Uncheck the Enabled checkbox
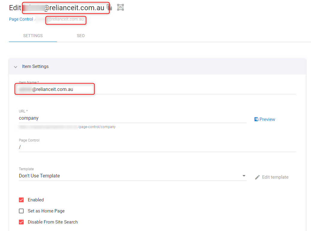Image resolution: width=311 pixels, height=231 pixels. pyautogui.click(x=21, y=200)
